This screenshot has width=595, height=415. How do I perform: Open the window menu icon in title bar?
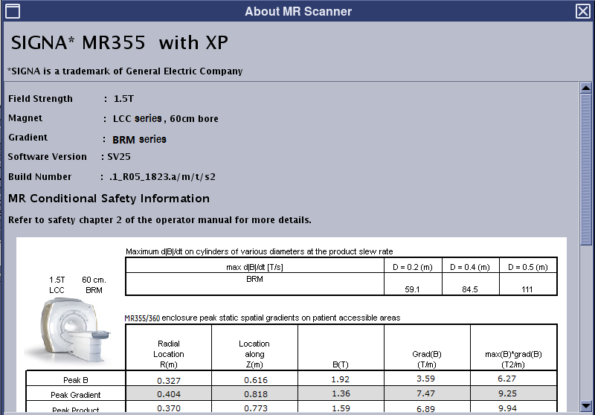click(12, 11)
